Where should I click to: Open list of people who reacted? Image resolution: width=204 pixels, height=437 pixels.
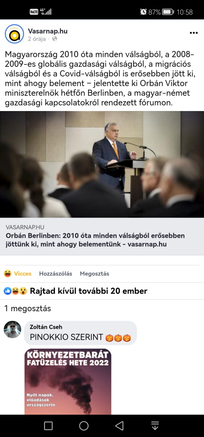point(89,291)
